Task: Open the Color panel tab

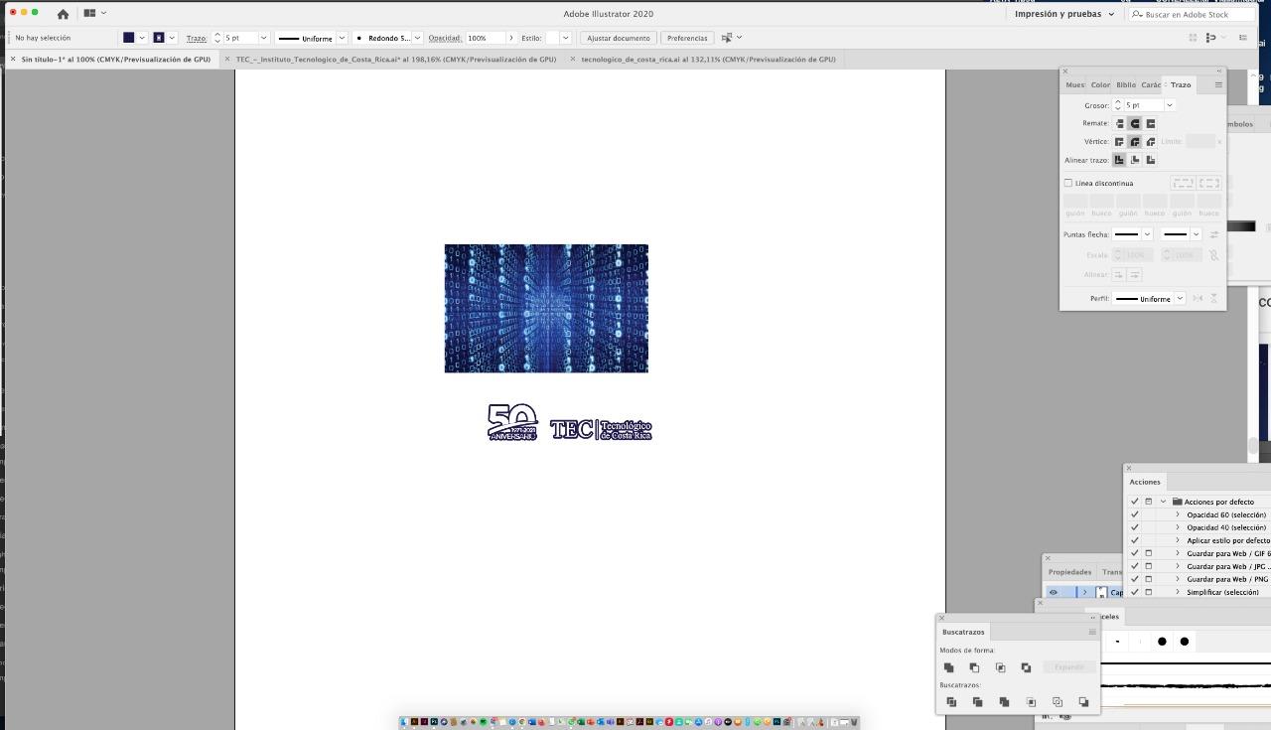Action: click(1100, 84)
